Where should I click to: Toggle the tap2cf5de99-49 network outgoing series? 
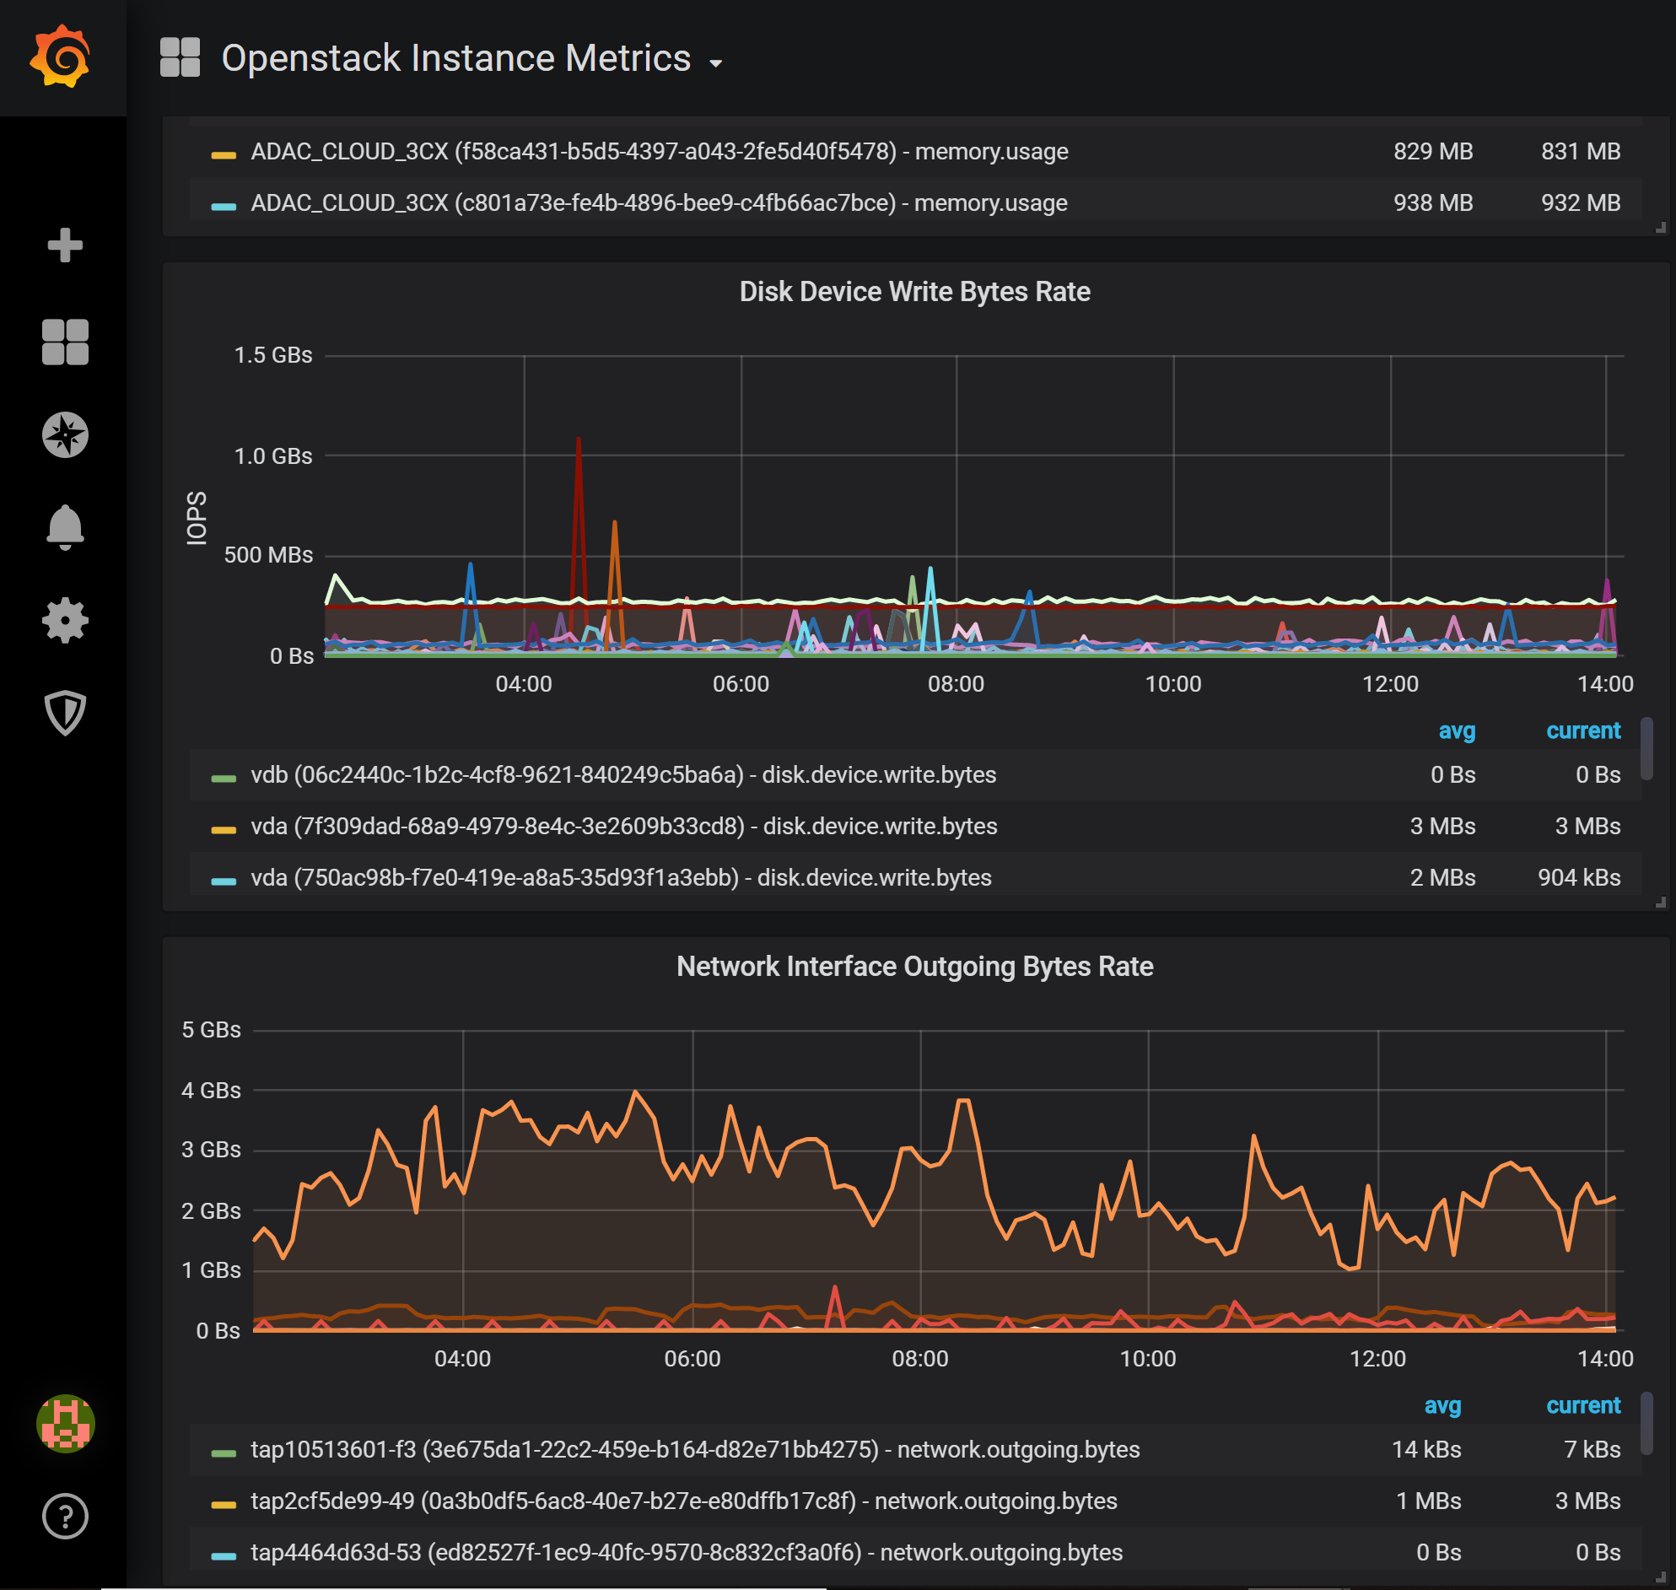[x=683, y=1501]
